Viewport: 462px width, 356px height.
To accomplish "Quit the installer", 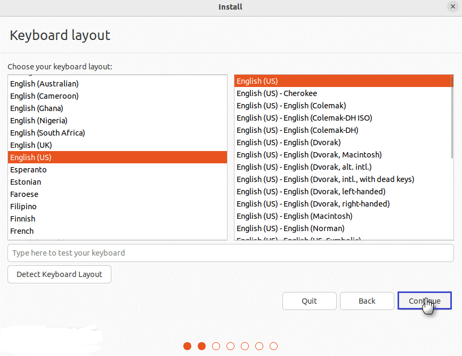I will (309, 301).
